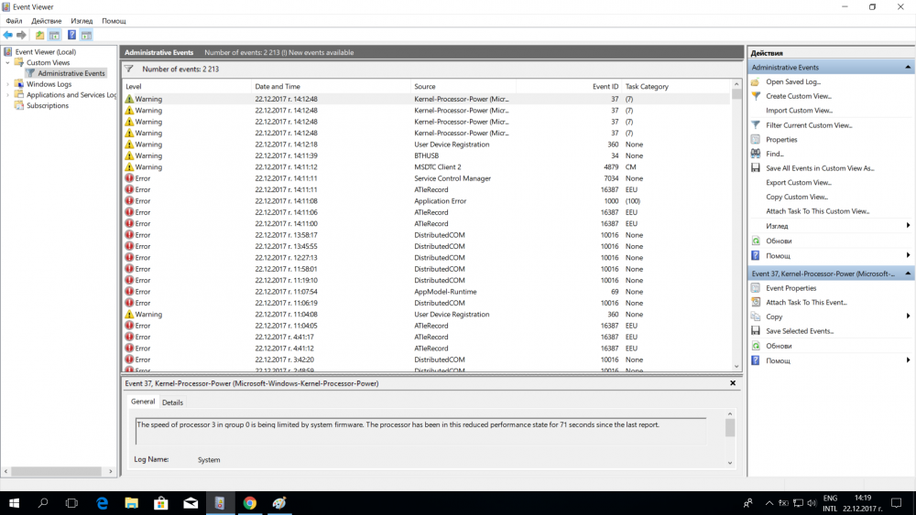Click Attach Task To This Event
This screenshot has height=515, width=916.
point(806,302)
